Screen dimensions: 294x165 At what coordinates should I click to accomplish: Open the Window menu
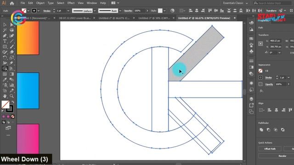(x=92, y=3)
